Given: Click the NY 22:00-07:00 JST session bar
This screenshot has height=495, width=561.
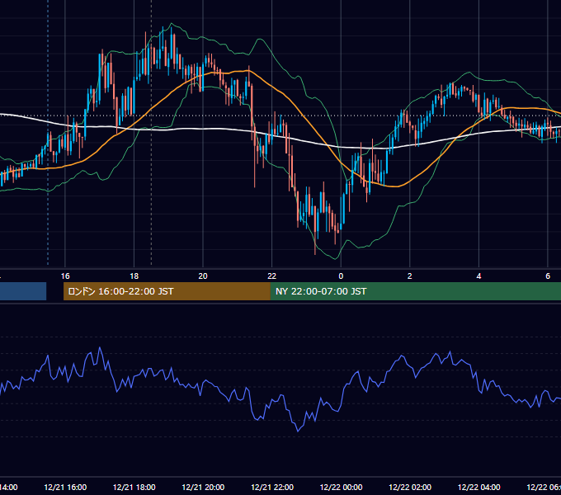Looking at the screenshot, I should 415,291.
